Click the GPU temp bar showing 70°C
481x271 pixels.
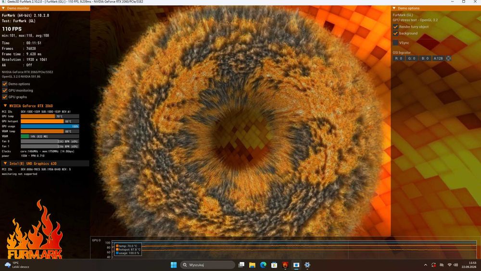[50, 116]
